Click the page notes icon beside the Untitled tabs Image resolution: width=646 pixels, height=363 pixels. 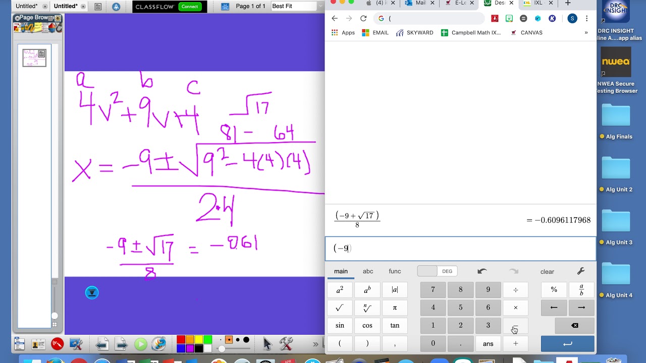click(98, 7)
